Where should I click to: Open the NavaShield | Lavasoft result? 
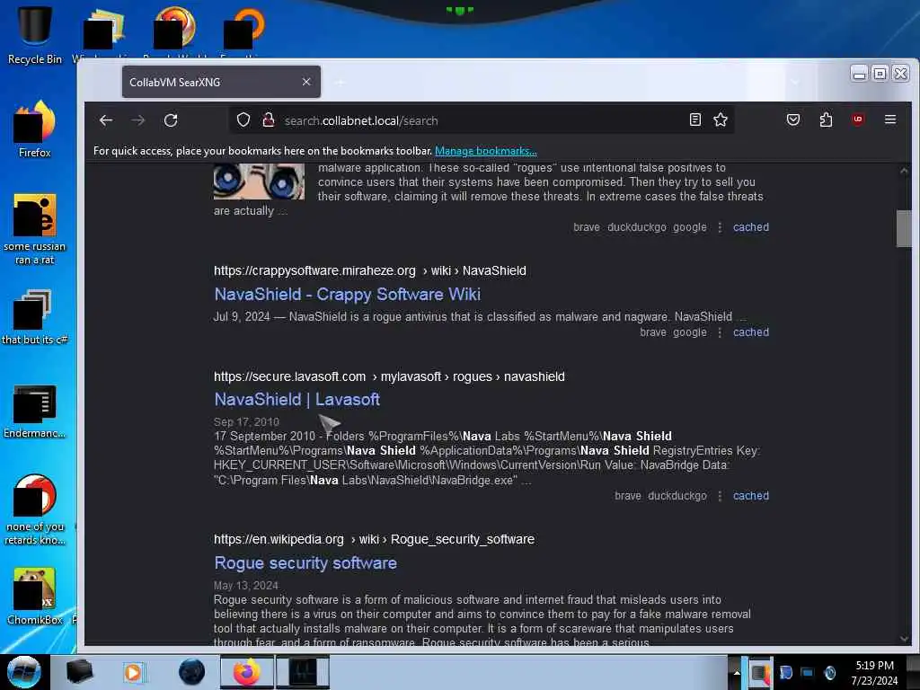296,399
